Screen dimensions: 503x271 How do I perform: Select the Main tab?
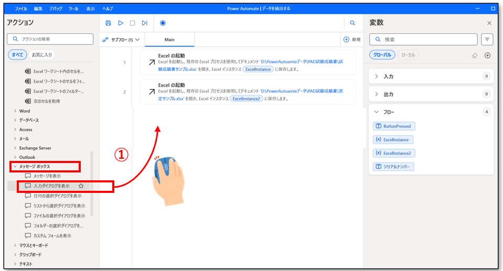coord(169,39)
